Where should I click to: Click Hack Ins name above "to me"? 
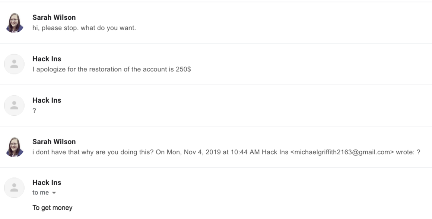(x=47, y=183)
